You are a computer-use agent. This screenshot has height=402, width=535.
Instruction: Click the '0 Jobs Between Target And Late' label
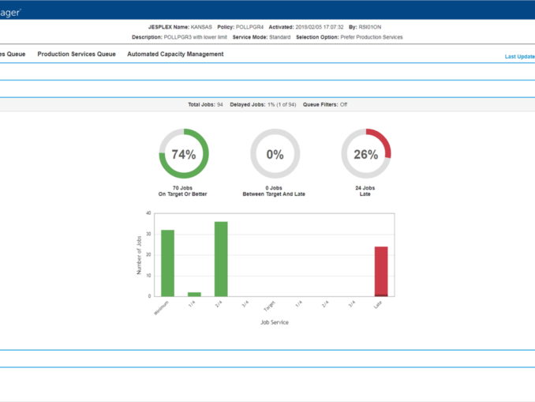(x=274, y=191)
